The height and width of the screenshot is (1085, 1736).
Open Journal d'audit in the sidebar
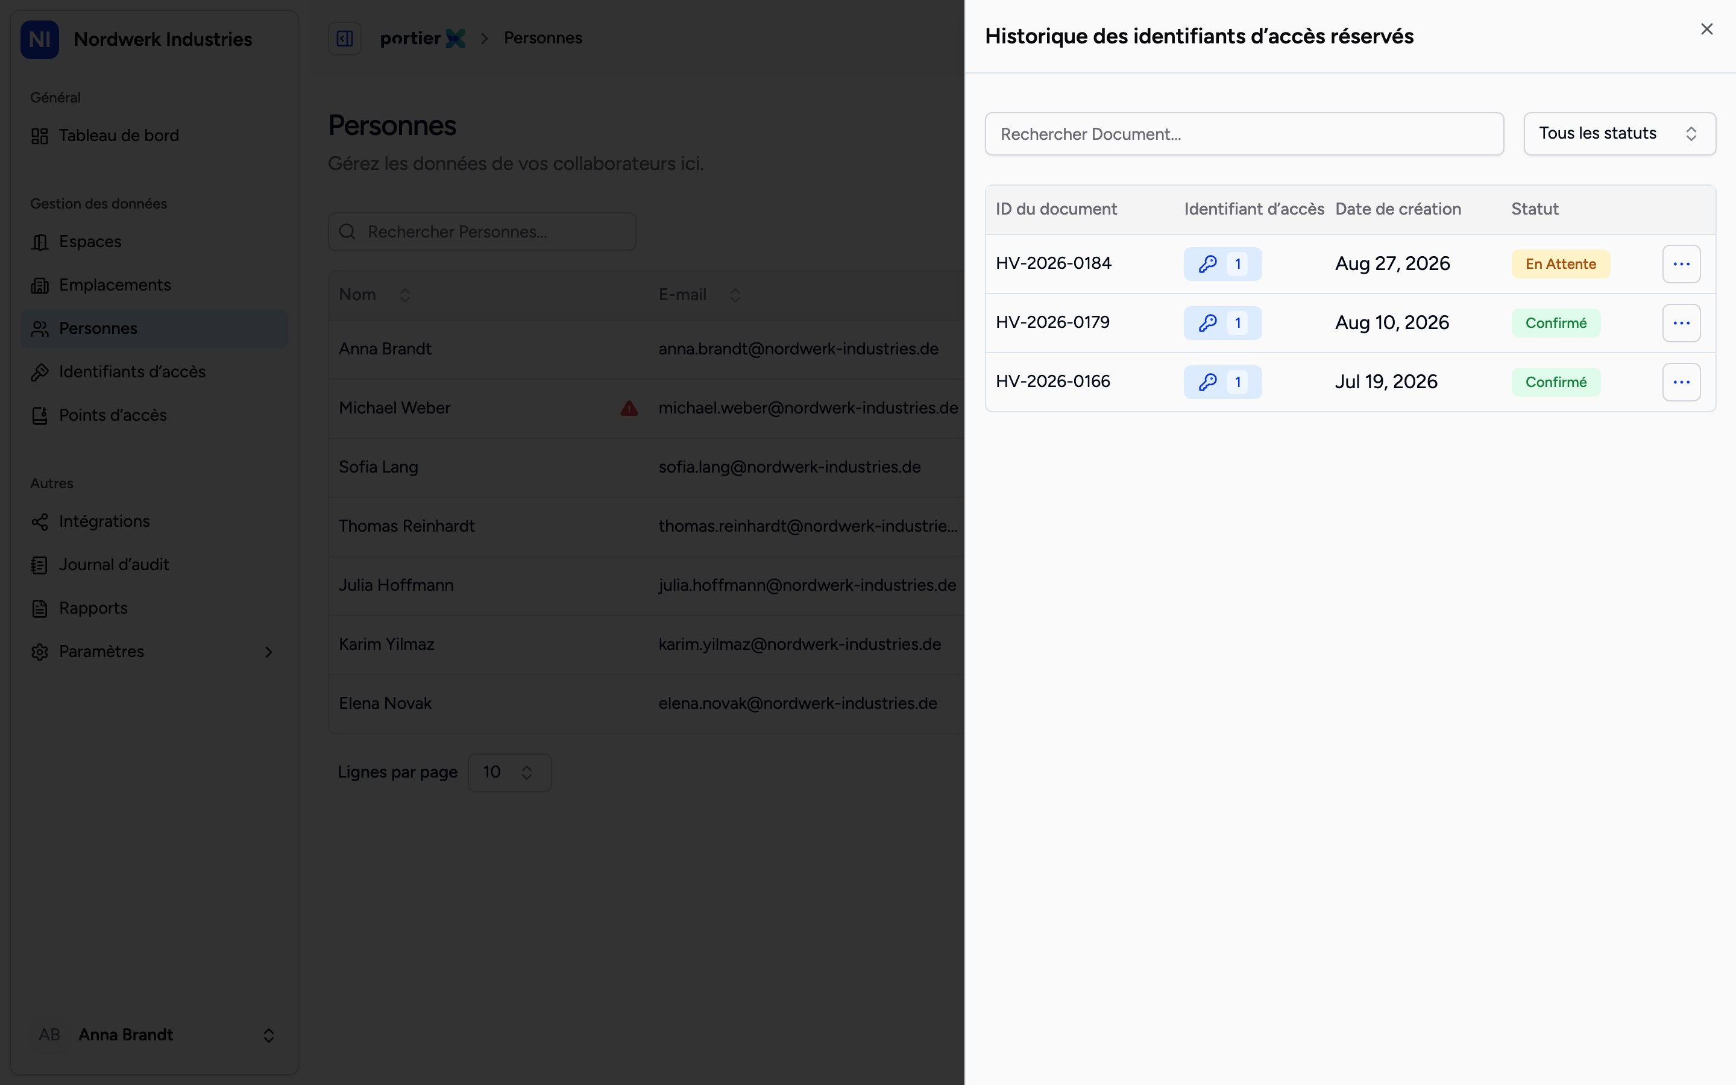pyautogui.click(x=154, y=565)
